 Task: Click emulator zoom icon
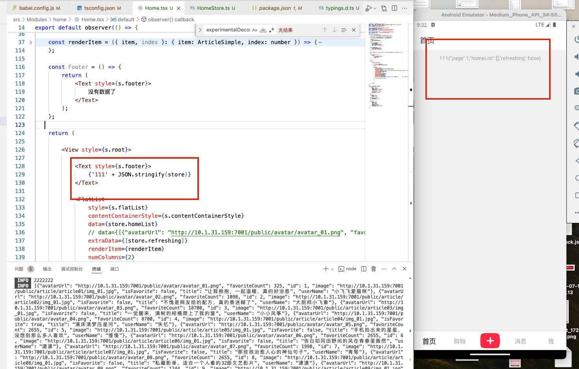[x=577, y=108]
